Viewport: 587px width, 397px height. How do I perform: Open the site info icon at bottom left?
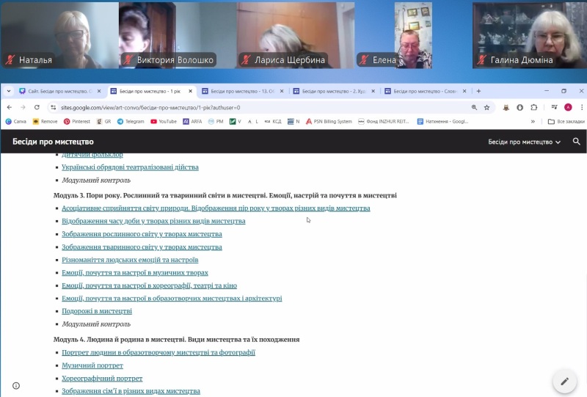(x=16, y=385)
